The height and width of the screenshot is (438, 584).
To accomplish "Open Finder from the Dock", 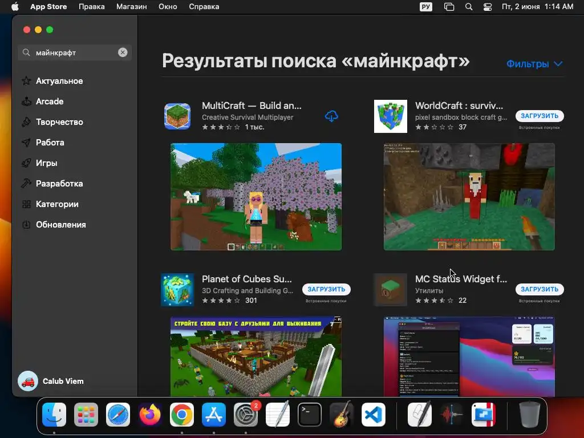I will (x=54, y=415).
